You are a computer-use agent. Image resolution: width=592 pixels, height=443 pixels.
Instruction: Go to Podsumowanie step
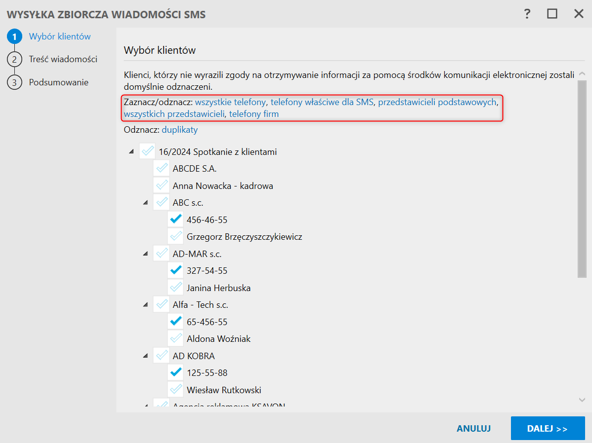58,82
